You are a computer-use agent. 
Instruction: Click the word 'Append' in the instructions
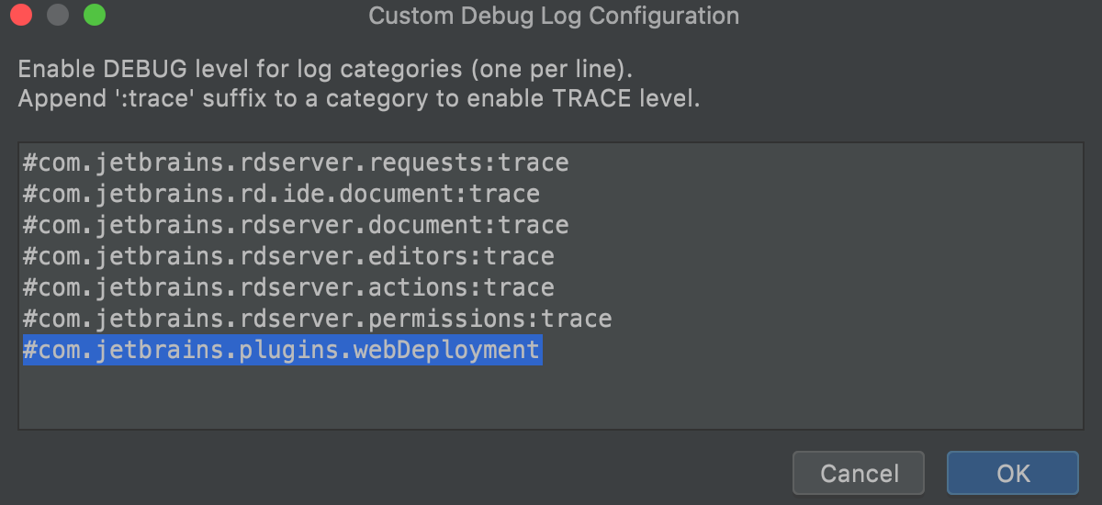[58, 98]
